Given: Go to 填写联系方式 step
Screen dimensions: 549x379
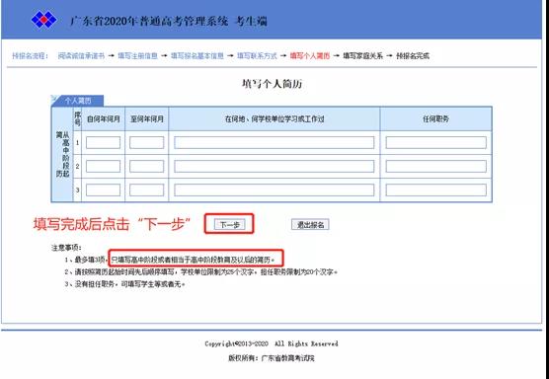Looking at the screenshot, I should (x=257, y=56).
